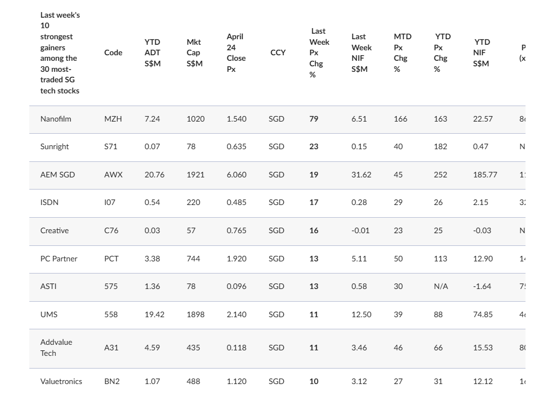This screenshot has width=541, height=394.
Task: Click the Mkt Cap S$M column header
Action: [x=195, y=52]
